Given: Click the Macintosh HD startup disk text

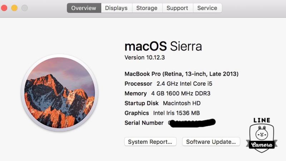Looking at the screenshot, I should pos(182,103).
